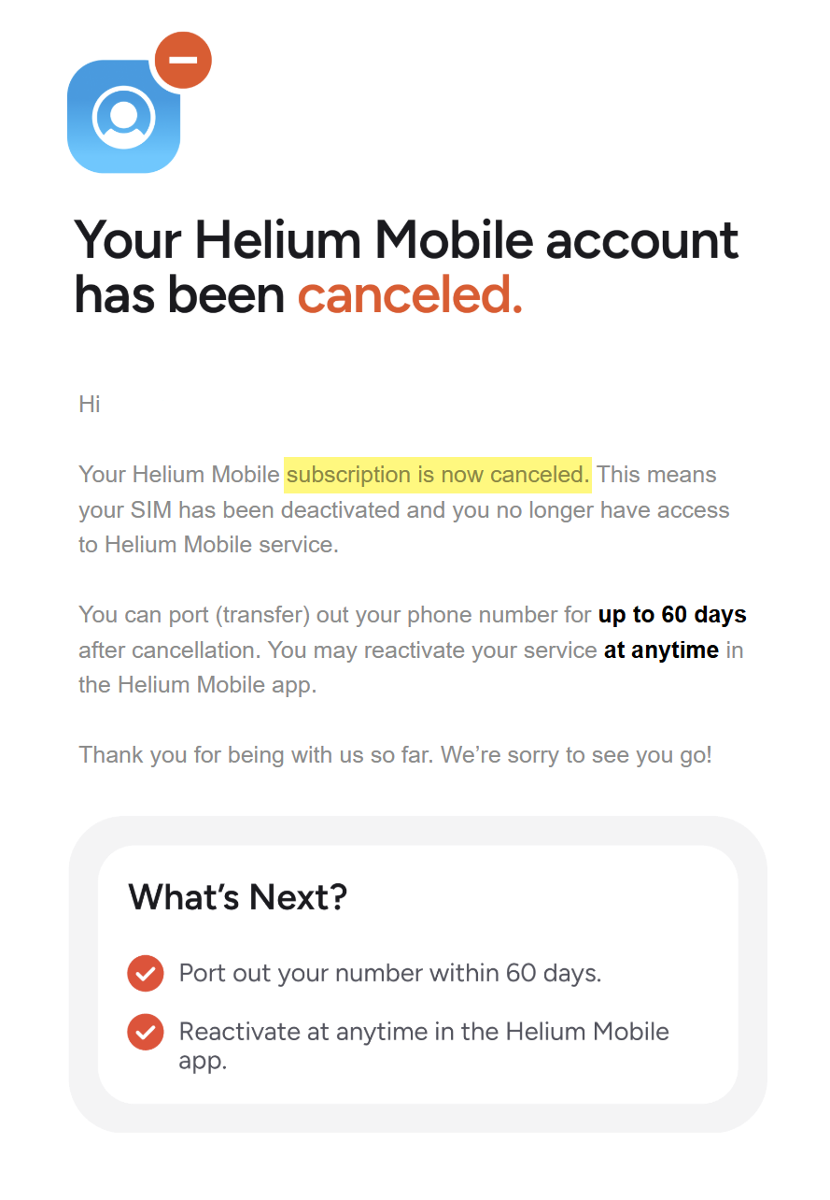Click the "What's Next?" heading
Screen dimensions: 830x1200
coord(237,897)
